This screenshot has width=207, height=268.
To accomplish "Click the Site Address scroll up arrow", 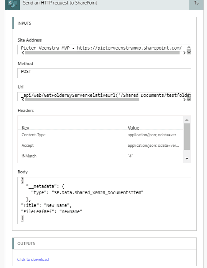I will (x=189, y=47).
